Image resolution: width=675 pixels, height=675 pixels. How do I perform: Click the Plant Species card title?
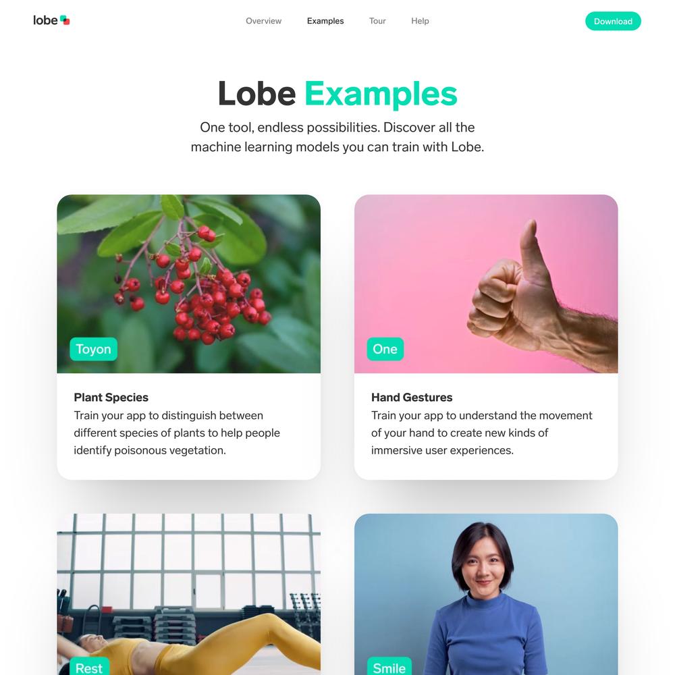(x=111, y=398)
